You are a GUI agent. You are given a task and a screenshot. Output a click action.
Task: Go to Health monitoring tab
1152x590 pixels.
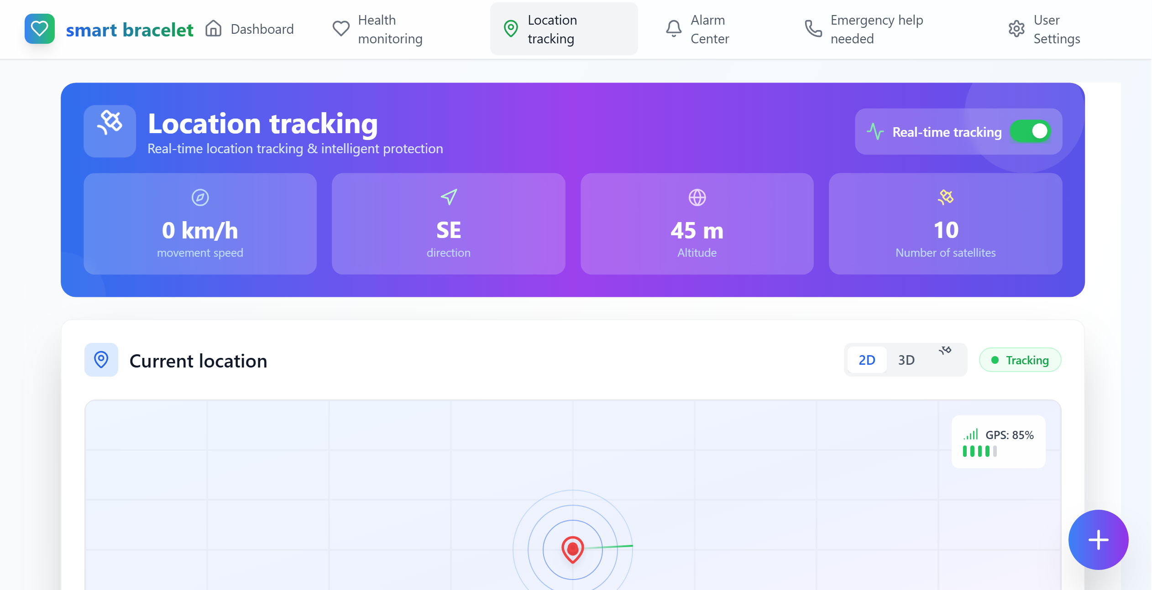377,29
